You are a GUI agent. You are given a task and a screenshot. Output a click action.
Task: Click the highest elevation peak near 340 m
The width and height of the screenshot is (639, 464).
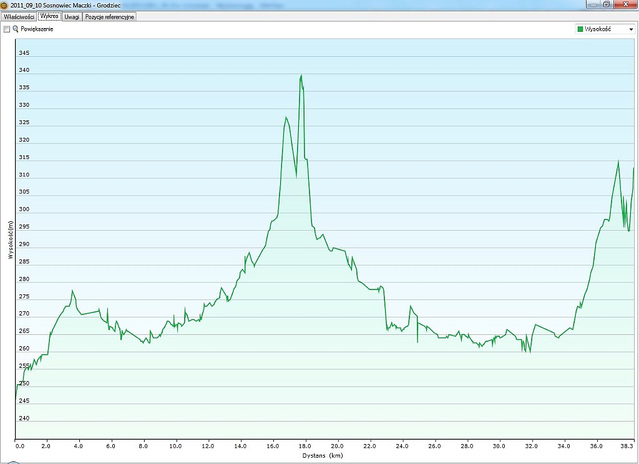[301, 75]
